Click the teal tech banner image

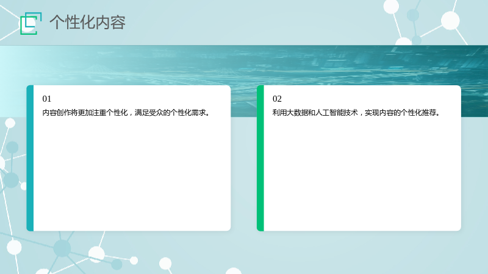pyautogui.click(x=244, y=65)
